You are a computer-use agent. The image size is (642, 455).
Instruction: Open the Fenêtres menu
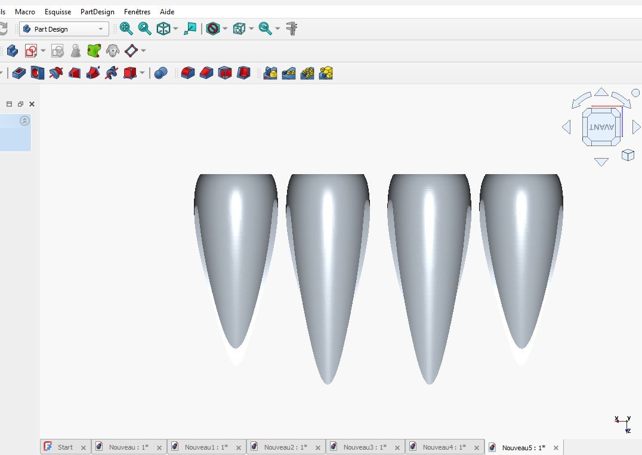pos(137,11)
